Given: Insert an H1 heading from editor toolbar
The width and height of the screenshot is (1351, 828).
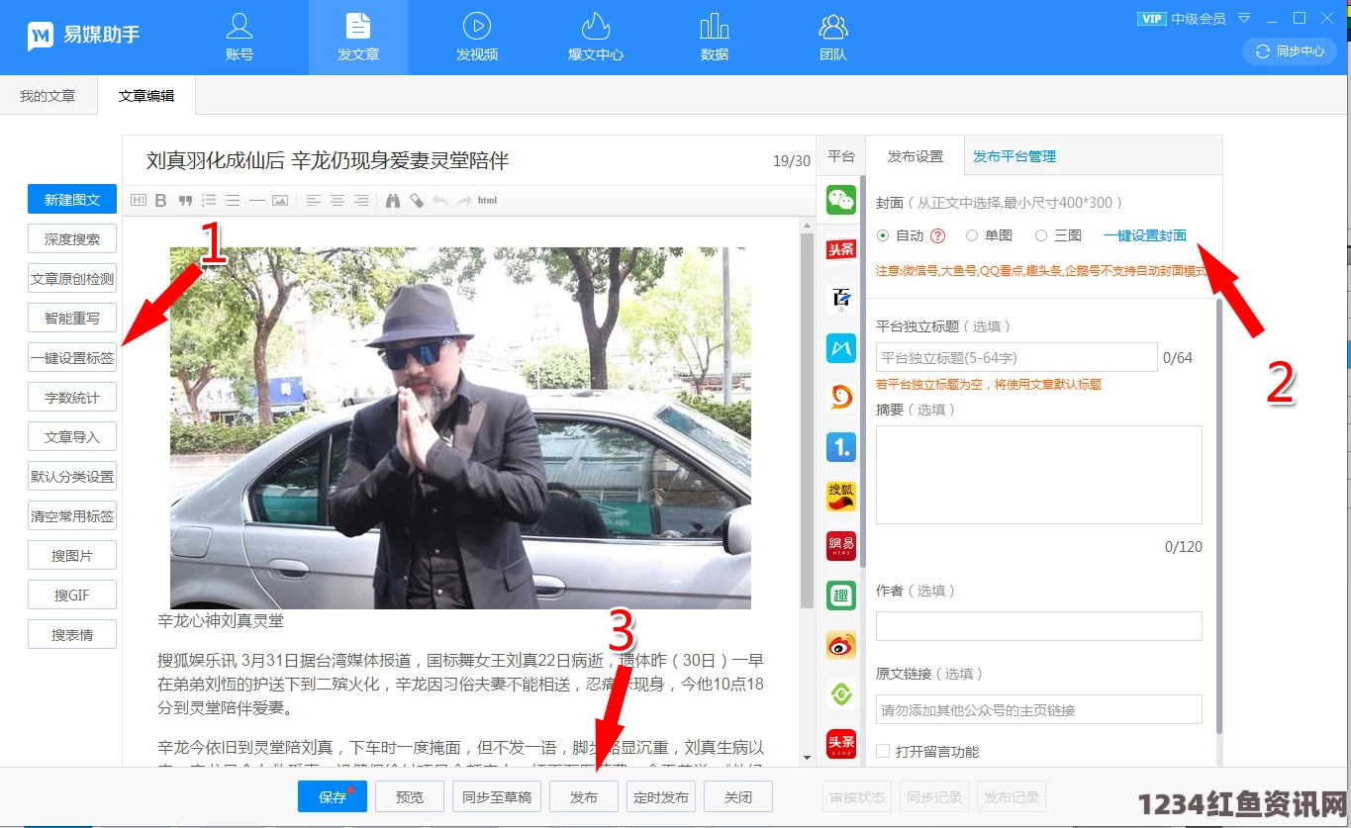Looking at the screenshot, I should (x=139, y=200).
